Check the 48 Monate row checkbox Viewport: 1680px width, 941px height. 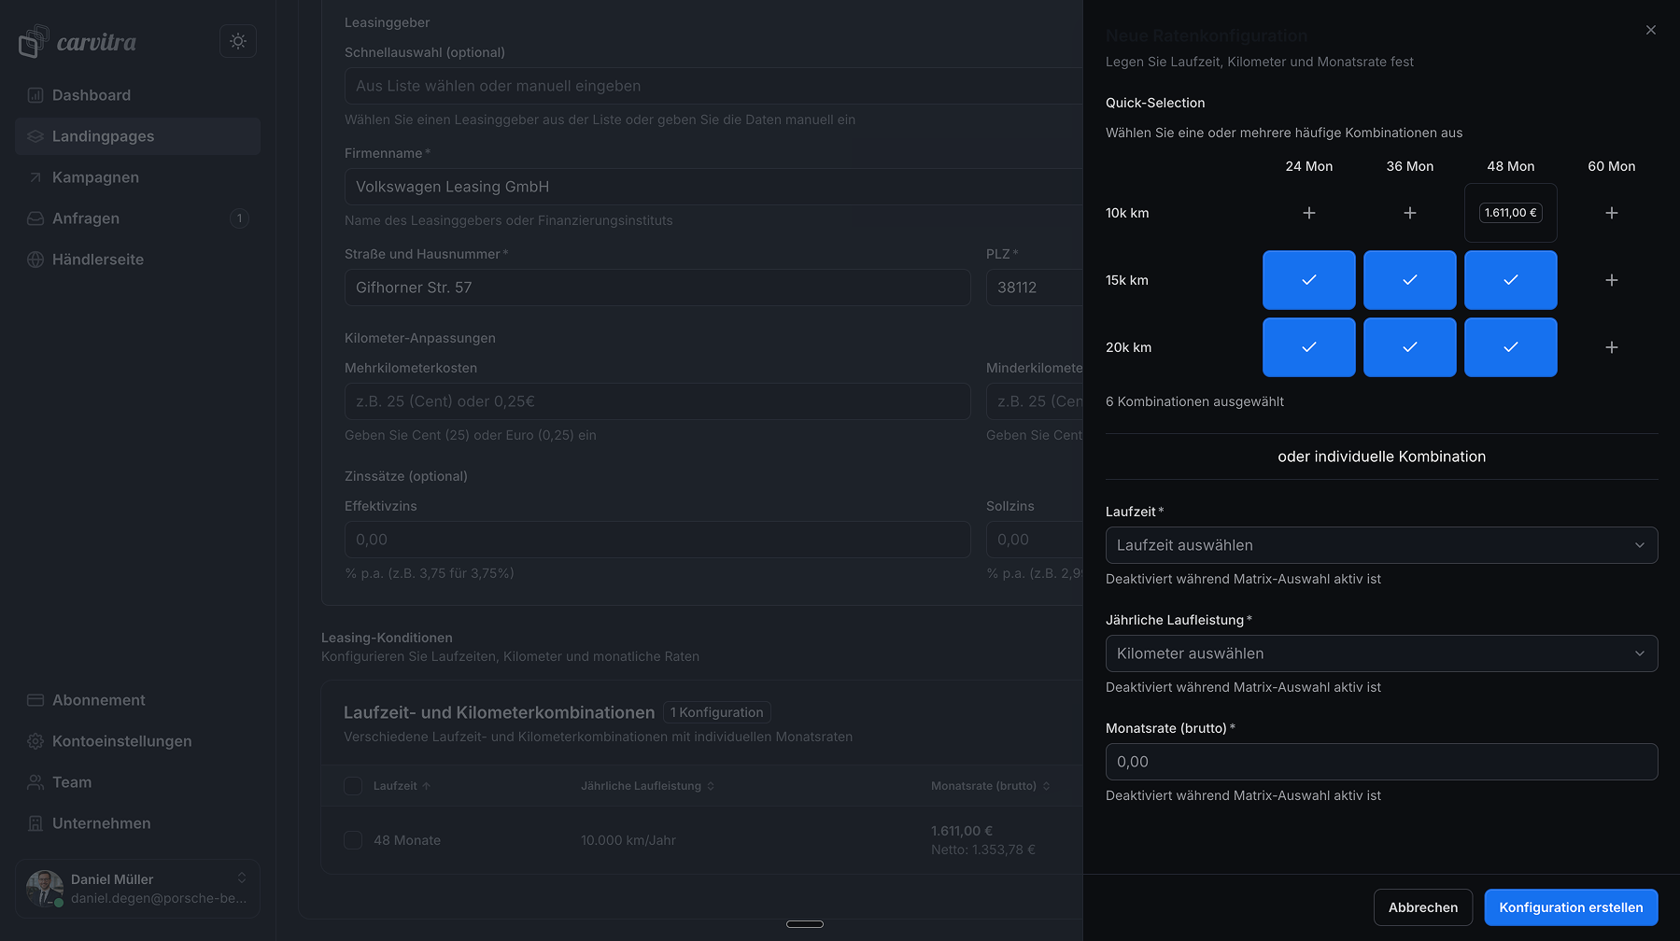coord(353,840)
